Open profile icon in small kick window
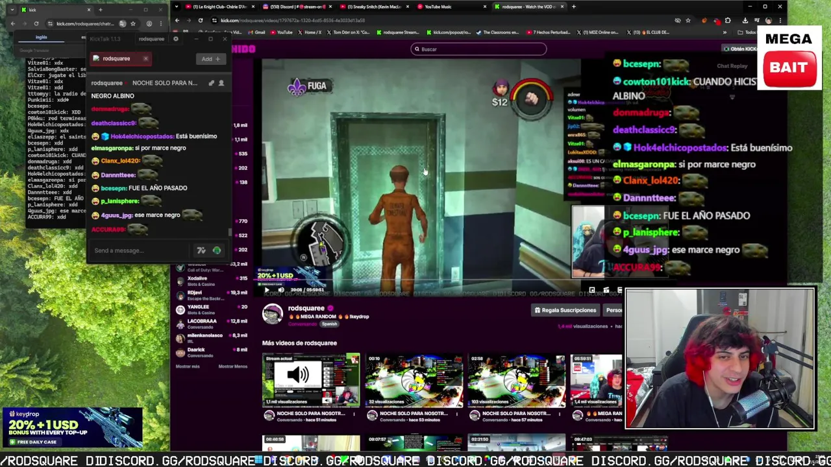831x467 pixels. click(149, 23)
